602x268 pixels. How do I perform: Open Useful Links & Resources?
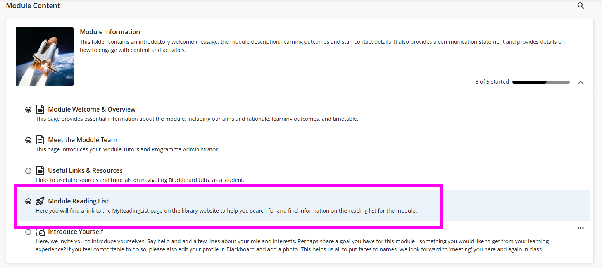(85, 170)
